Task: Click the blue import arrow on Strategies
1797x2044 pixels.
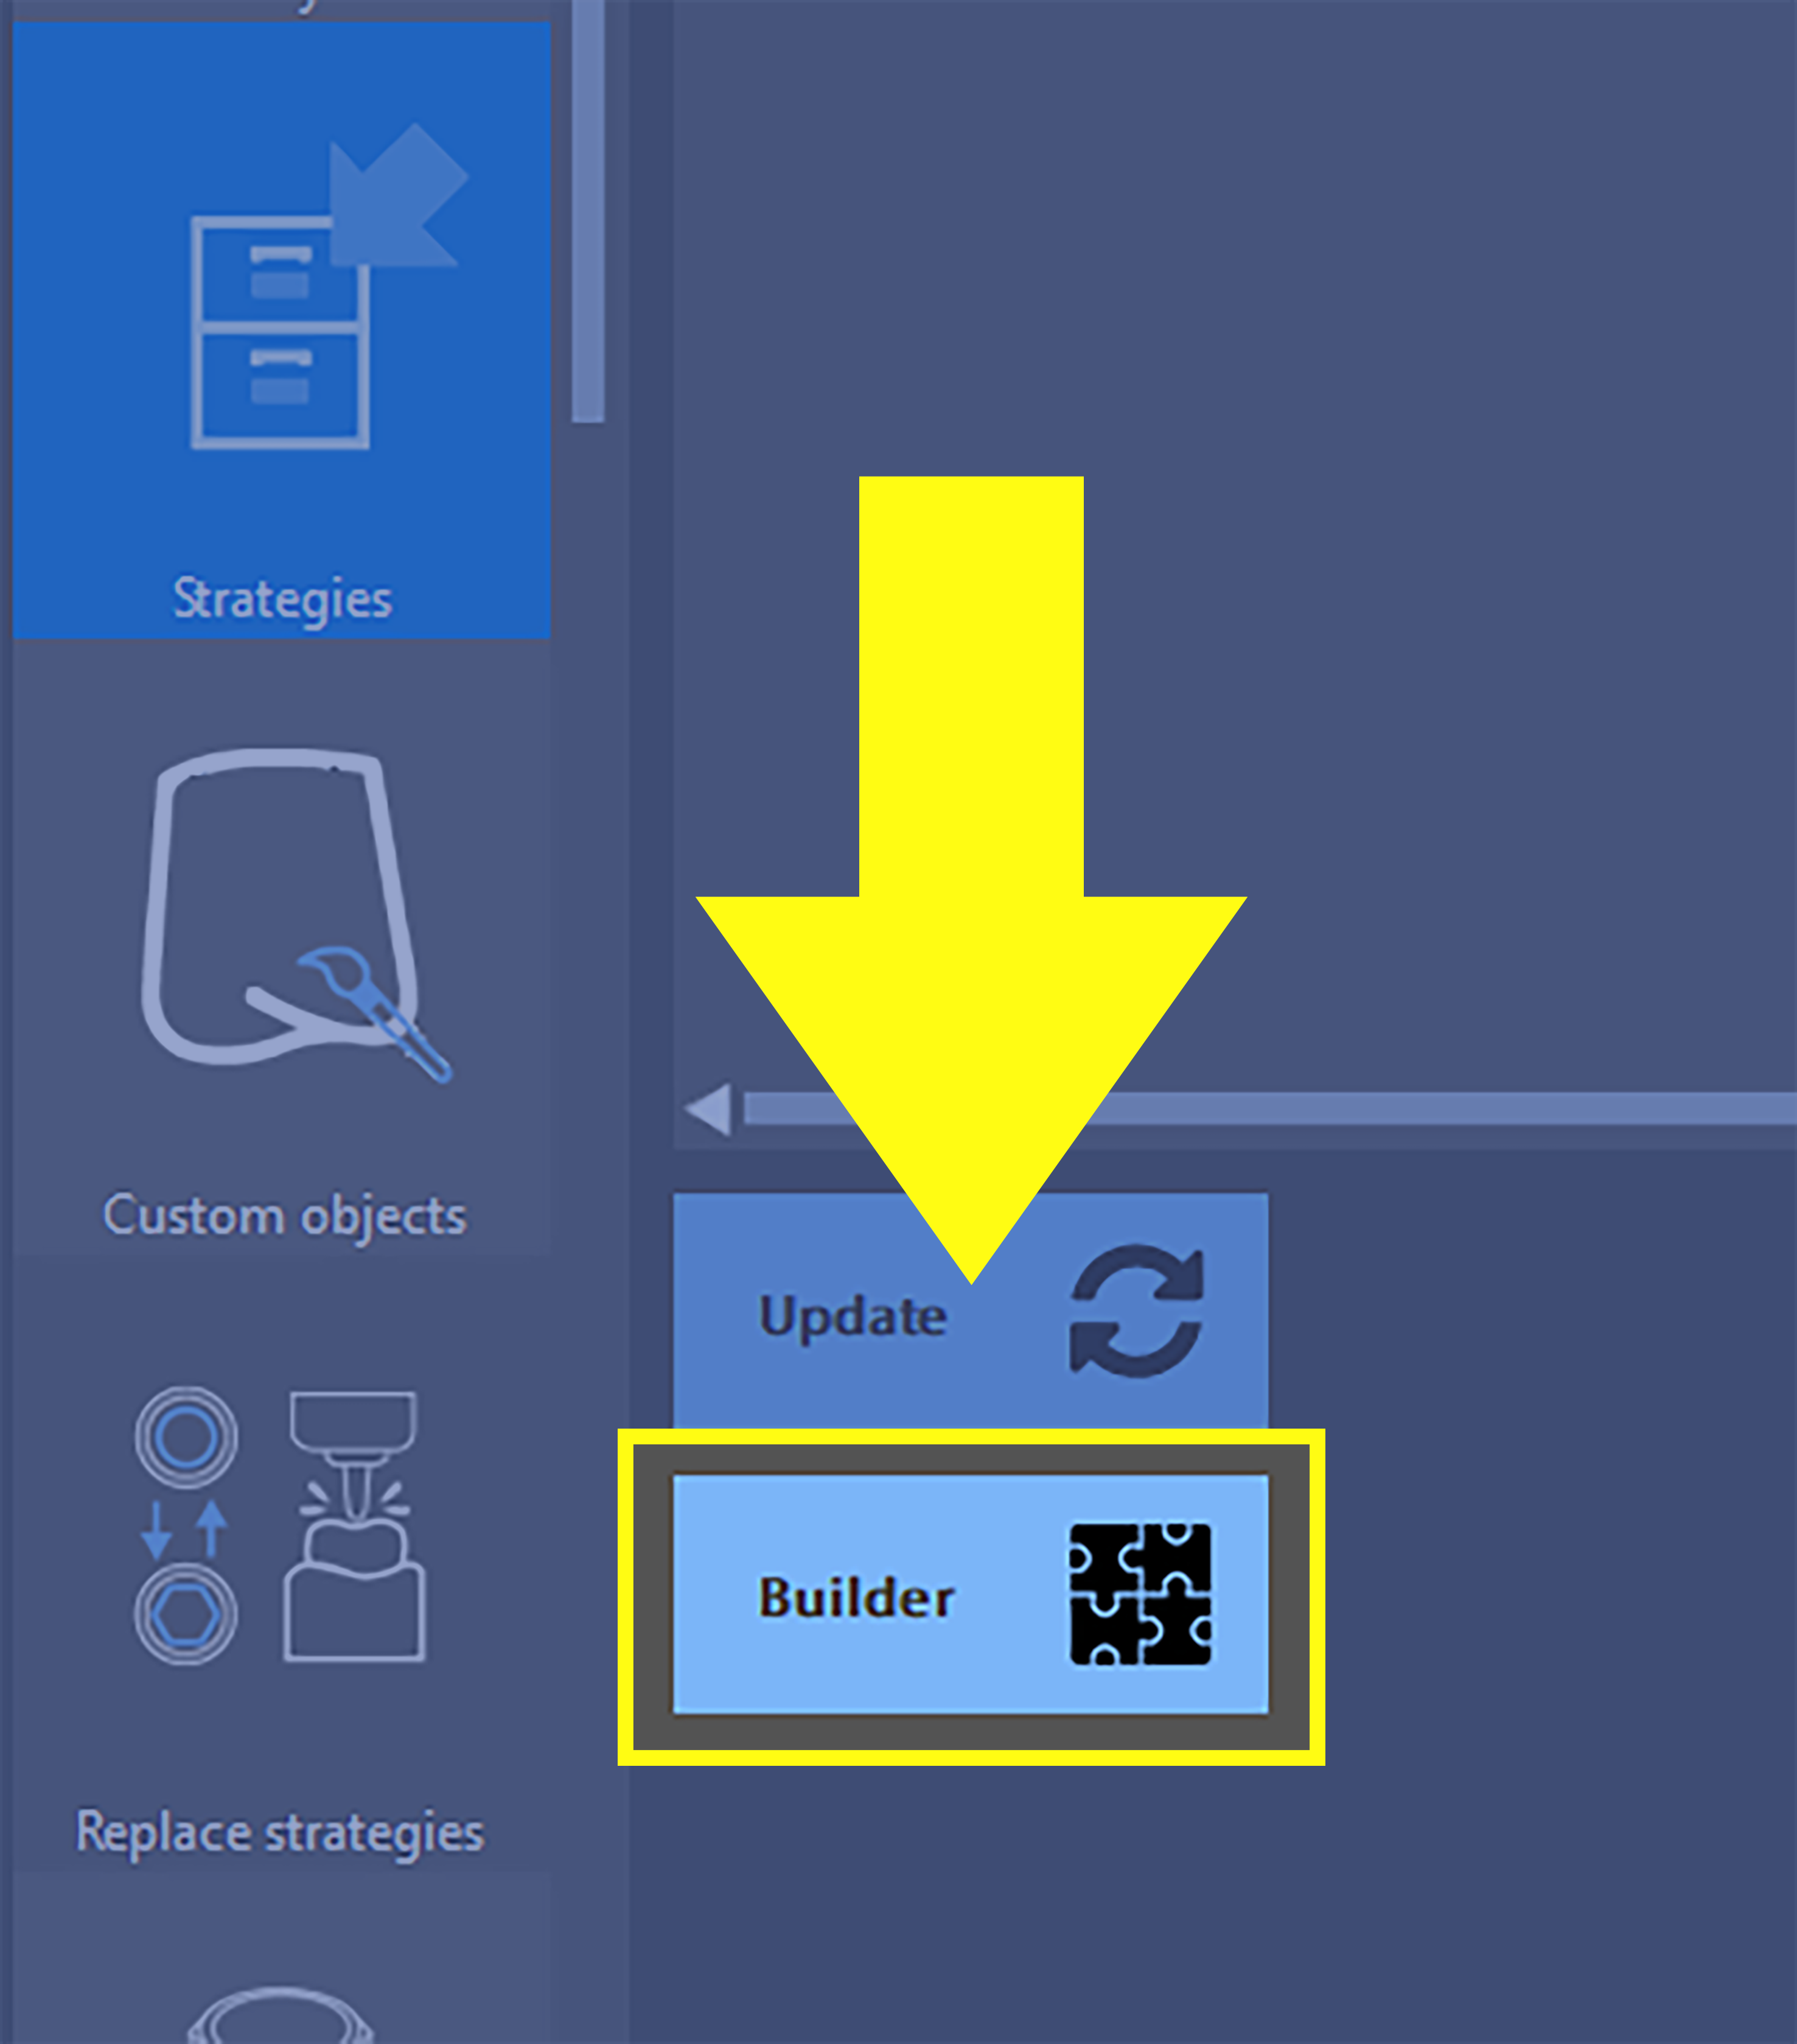Action: coord(398,195)
